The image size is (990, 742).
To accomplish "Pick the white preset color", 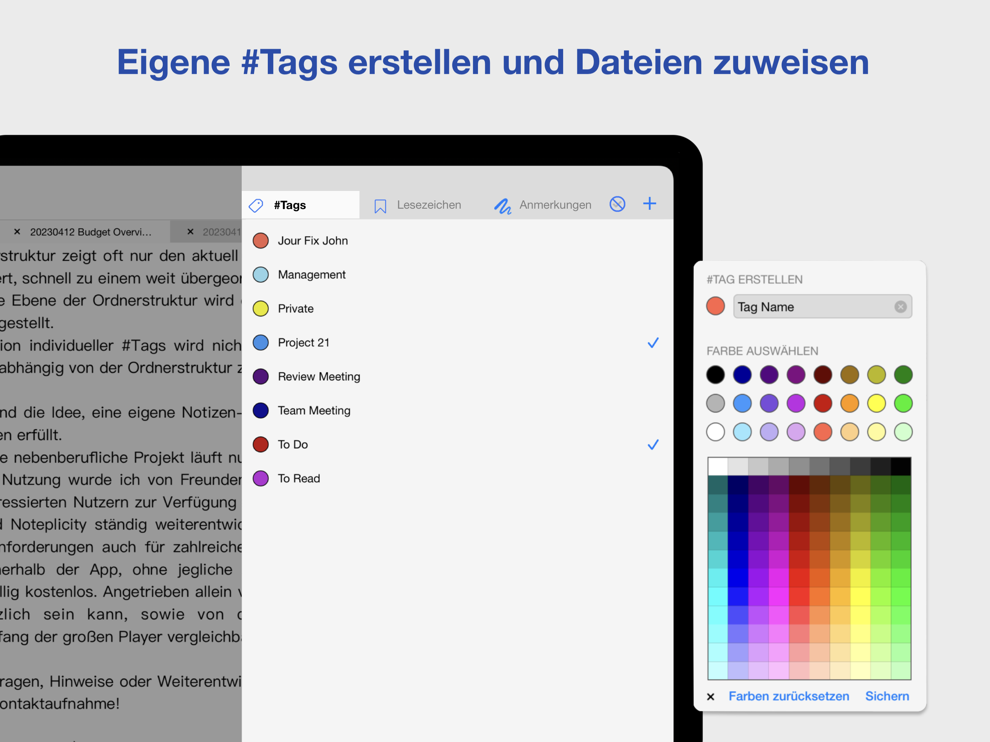I will (x=715, y=432).
